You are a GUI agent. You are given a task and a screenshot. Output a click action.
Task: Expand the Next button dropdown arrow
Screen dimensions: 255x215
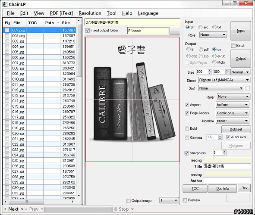point(22,209)
